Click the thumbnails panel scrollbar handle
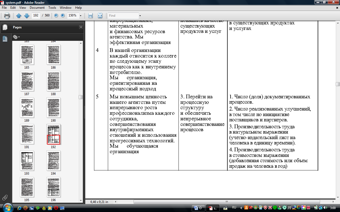340x212 pixels. click(81, 97)
